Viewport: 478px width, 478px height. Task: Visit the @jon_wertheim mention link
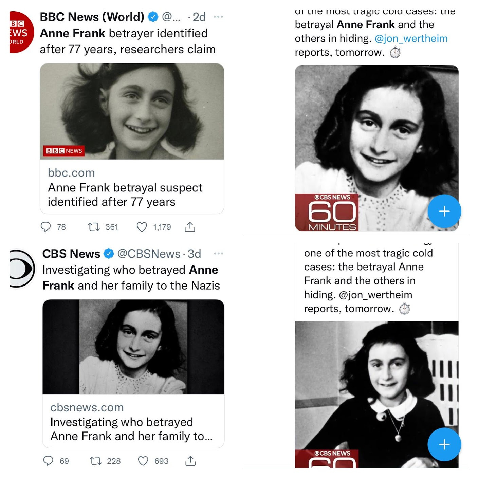point(411,39)
